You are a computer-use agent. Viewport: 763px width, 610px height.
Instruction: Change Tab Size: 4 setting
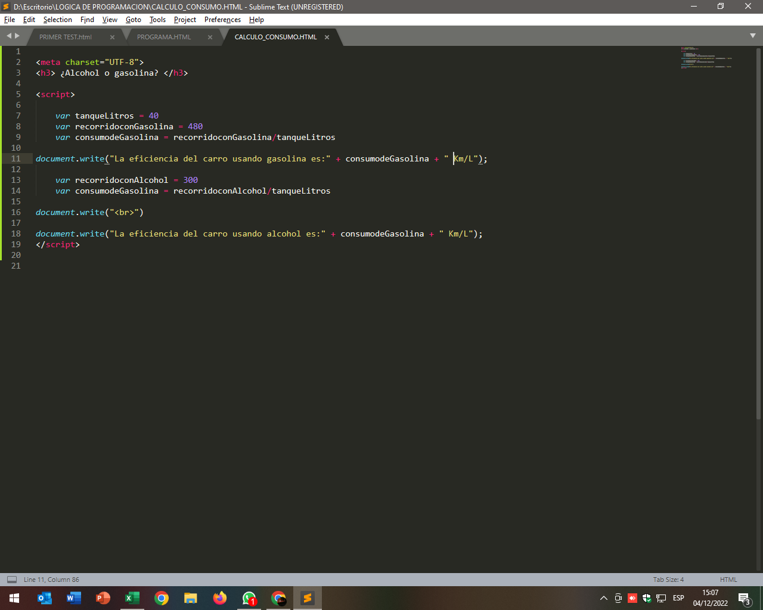click(668, 580)
